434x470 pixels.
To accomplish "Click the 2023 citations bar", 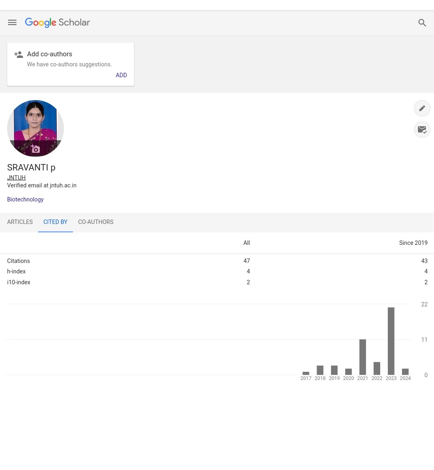I will coord(391,341).
